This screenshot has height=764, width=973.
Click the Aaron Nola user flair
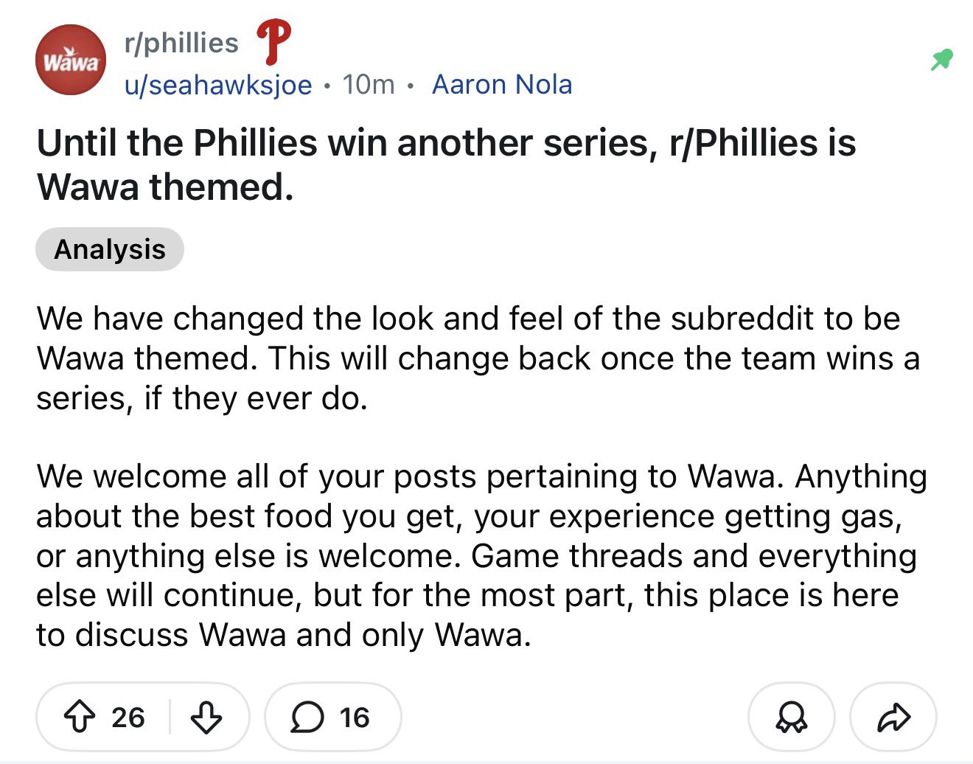[502, 85]
